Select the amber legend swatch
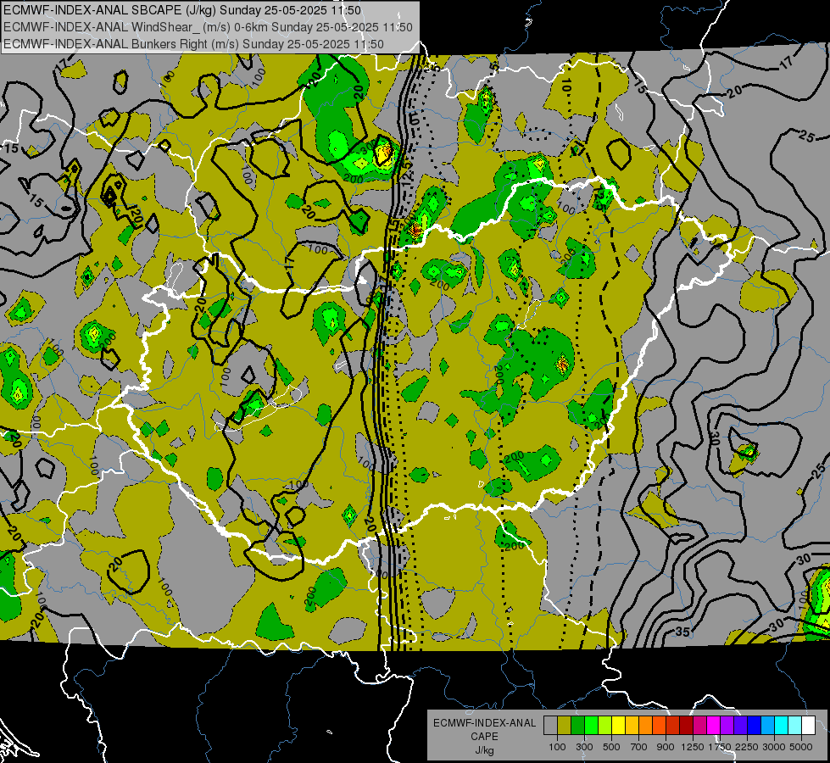The image size is (830, 763). [632, 725]
